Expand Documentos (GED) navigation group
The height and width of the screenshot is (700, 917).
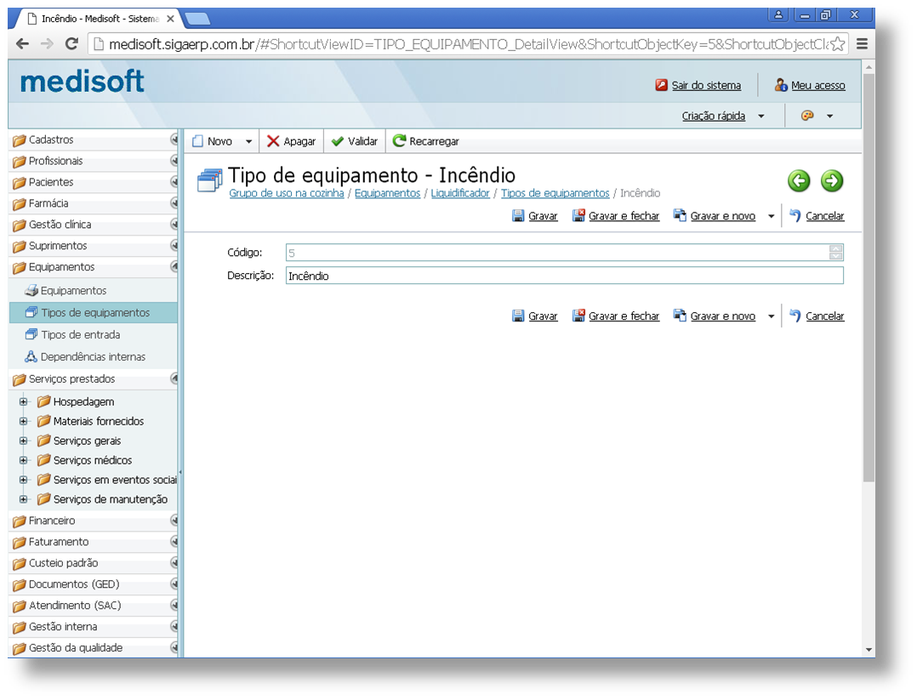click(94, 584)
